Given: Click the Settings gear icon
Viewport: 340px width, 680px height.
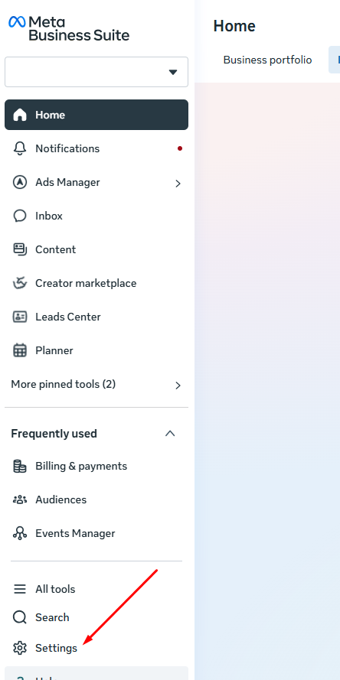Looking at the screenshot, I should click(20, 648).
